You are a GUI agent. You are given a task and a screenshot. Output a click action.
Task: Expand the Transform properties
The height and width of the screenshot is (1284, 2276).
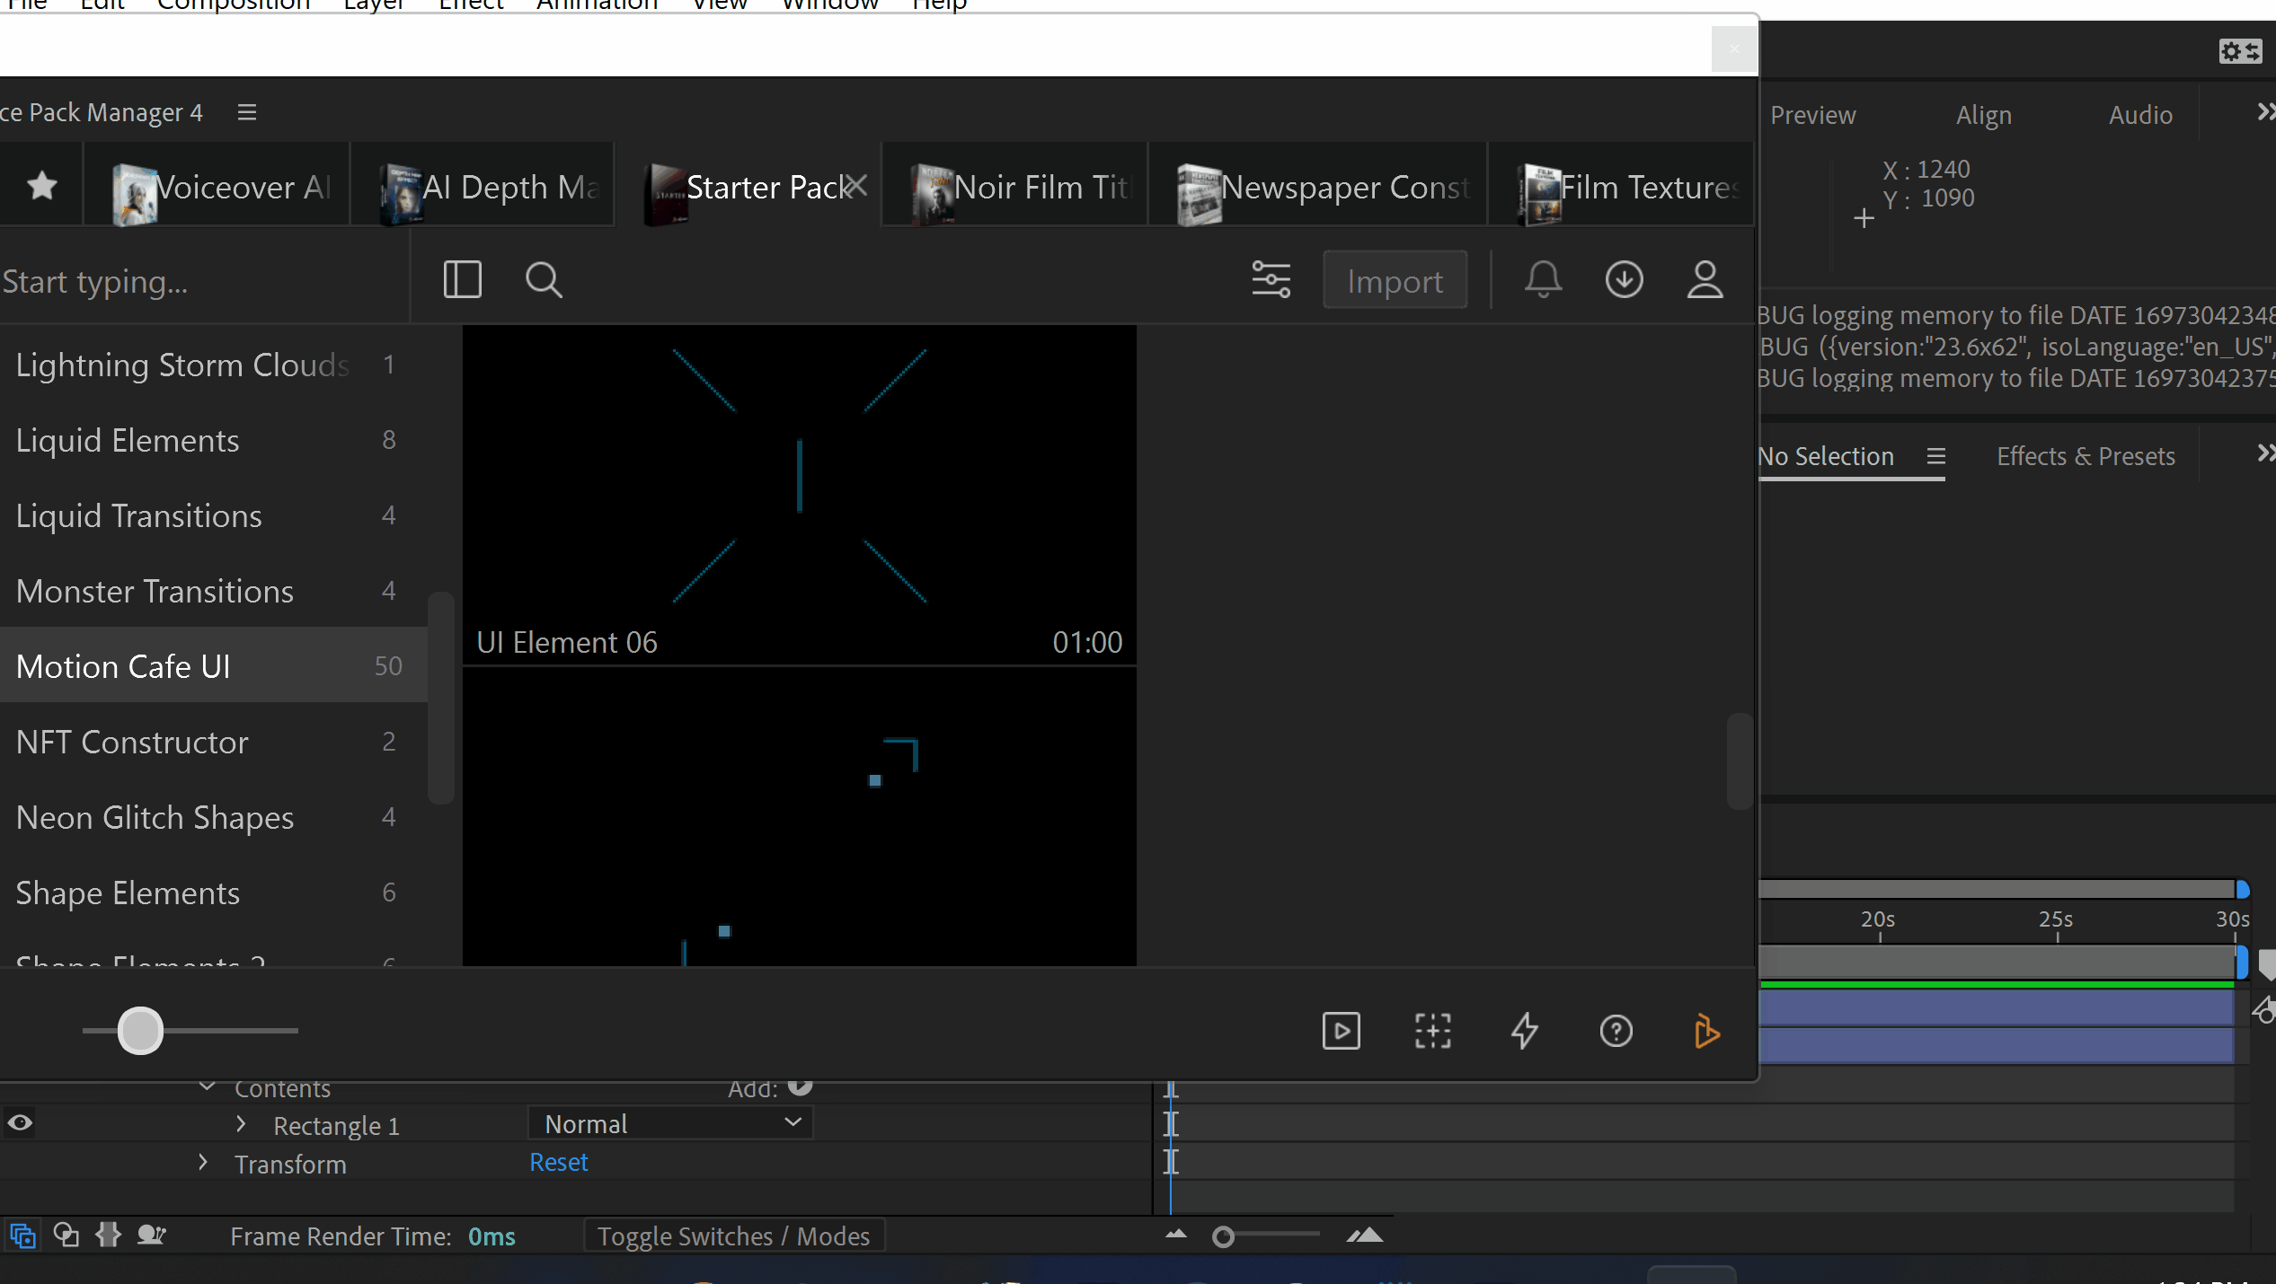pos(203,1163)
